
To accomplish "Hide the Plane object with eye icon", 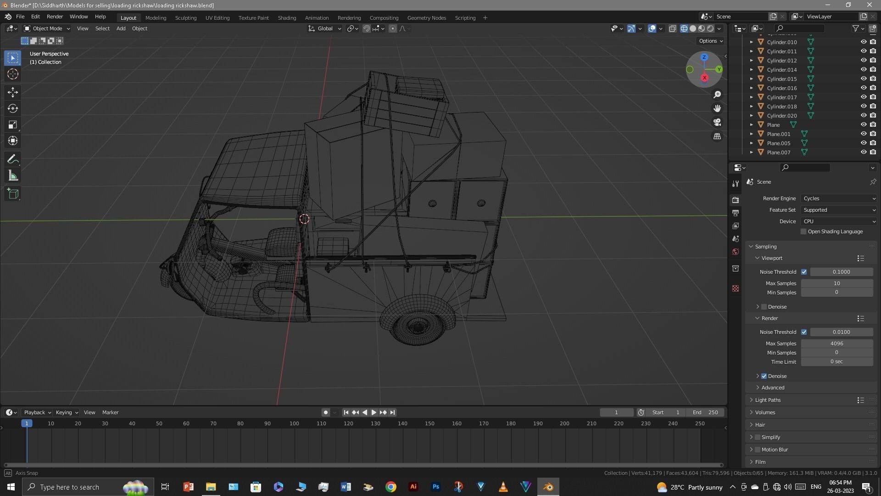I will (x=863, y=124).
